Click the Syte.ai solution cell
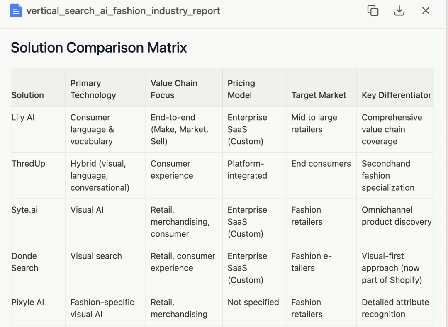 coord(24,210)
